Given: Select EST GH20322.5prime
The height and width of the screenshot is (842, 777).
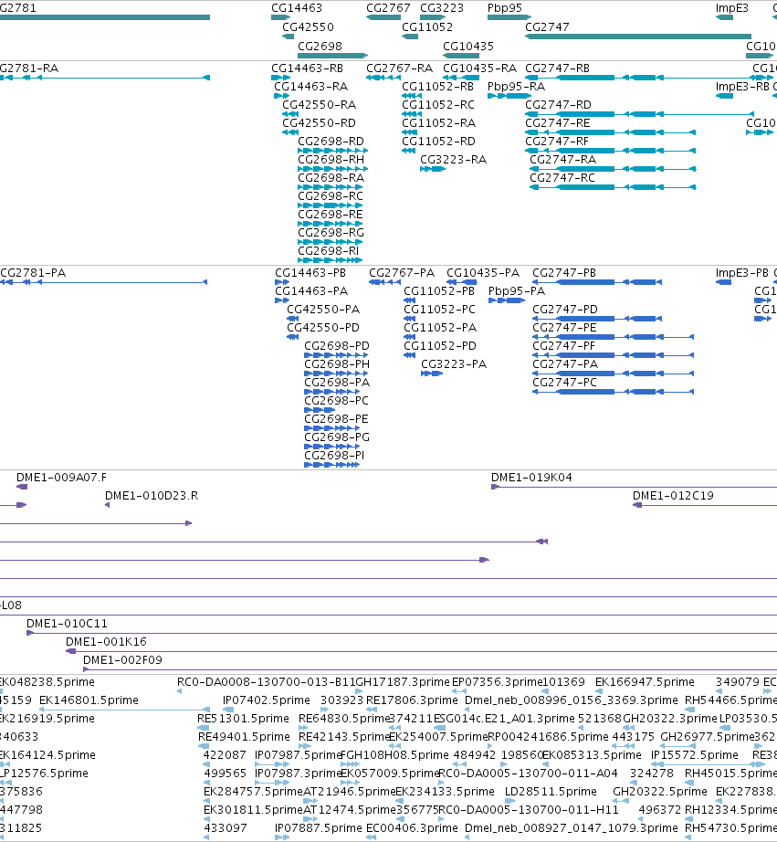Looking at the screenshot, I should 660,792.
